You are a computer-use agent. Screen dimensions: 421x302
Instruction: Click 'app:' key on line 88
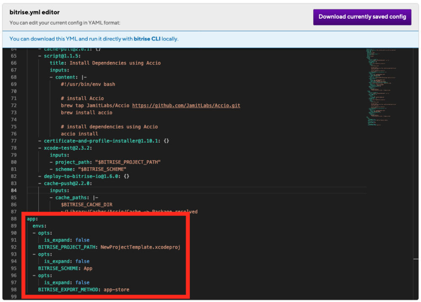(x=32, y=219)
